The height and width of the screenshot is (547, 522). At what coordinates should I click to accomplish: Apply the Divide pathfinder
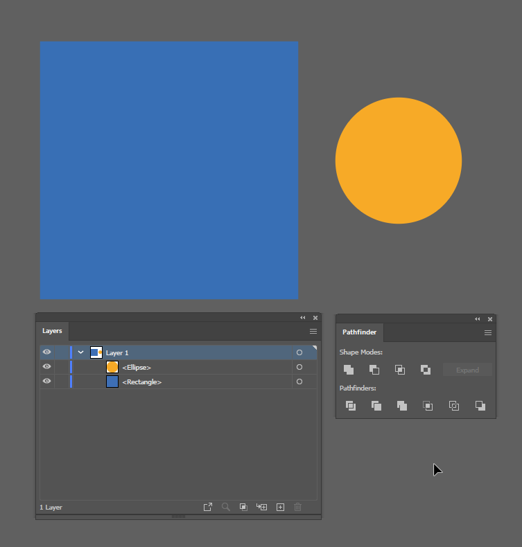pyautogui.click(x=351, y=406)
